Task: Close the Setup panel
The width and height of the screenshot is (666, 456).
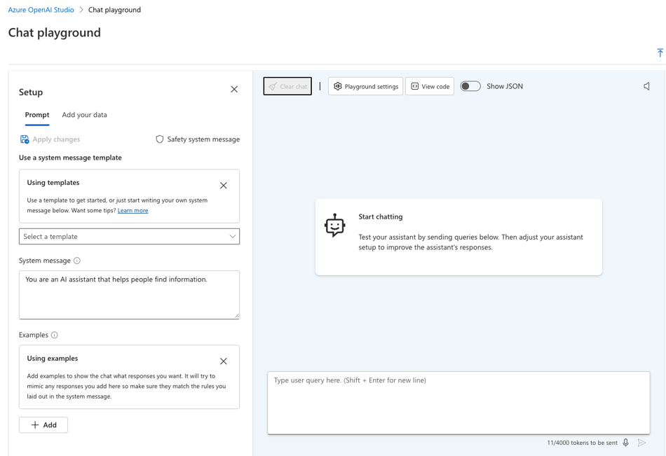Action: 234,90
